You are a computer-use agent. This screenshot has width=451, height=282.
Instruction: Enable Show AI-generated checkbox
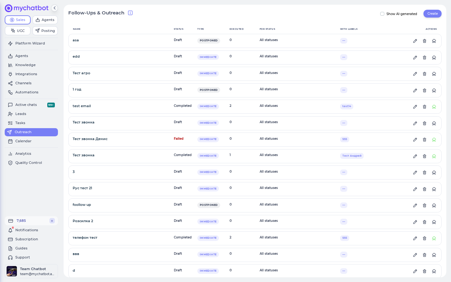(382, 14)
